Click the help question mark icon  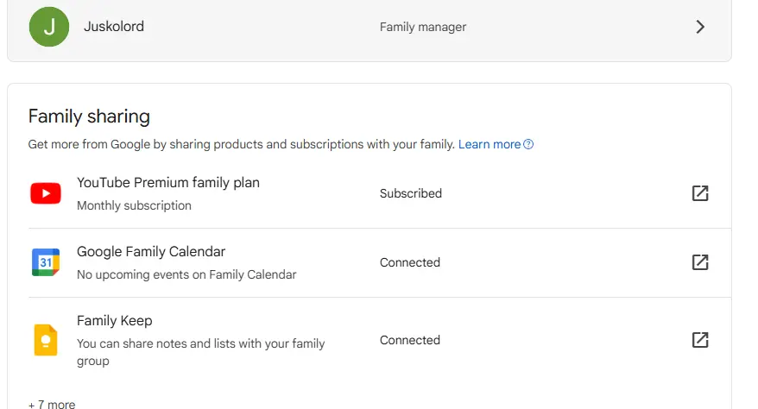528,144
